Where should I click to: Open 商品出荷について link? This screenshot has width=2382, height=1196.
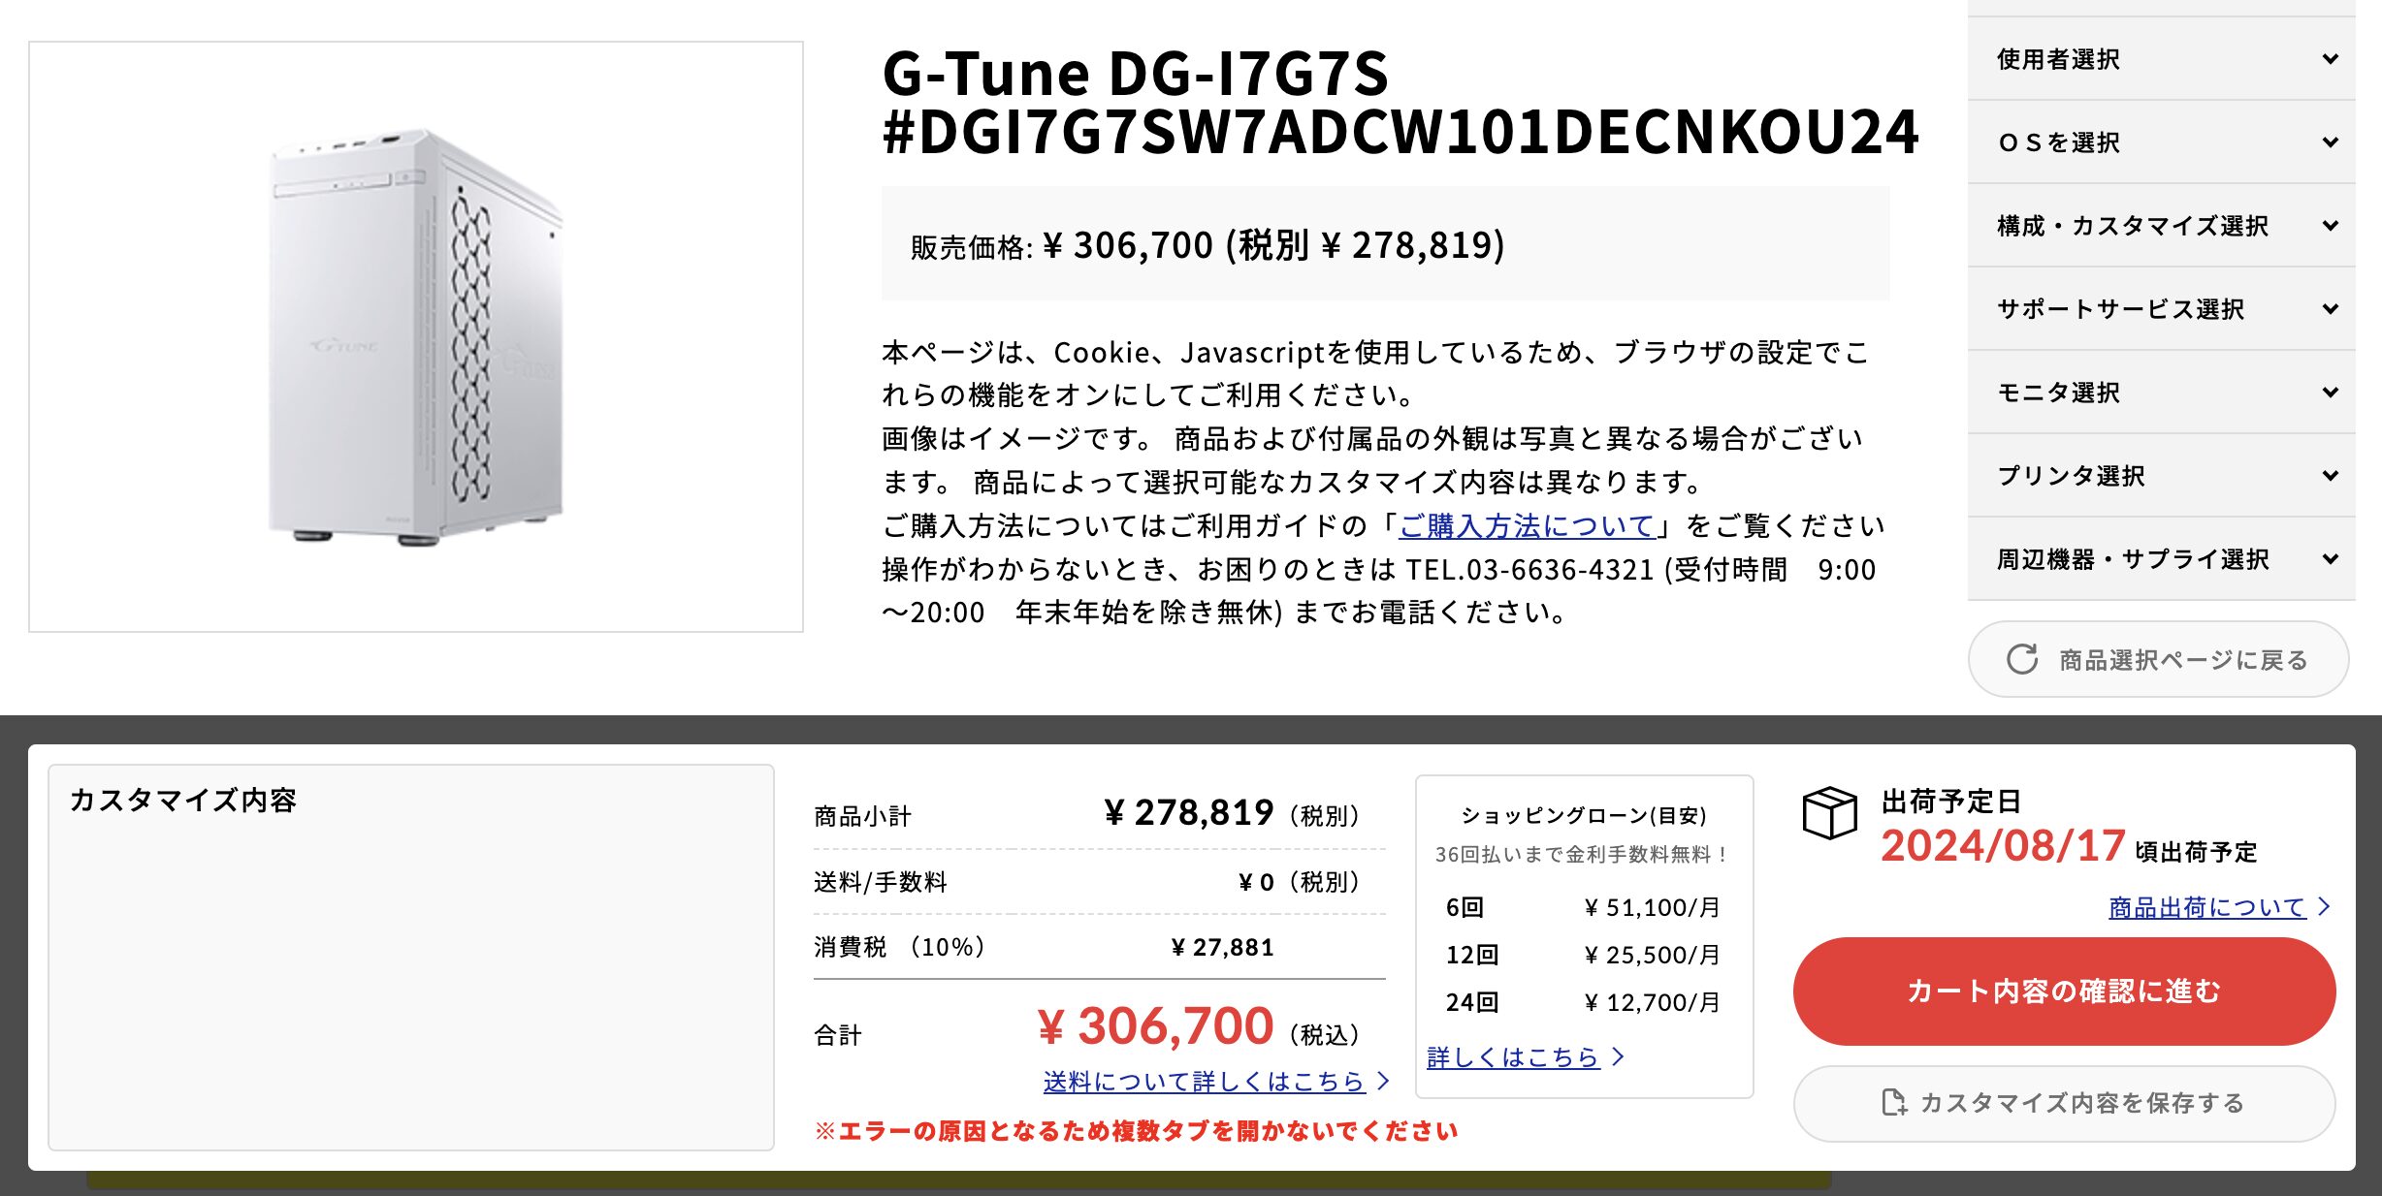[2206, 907]
